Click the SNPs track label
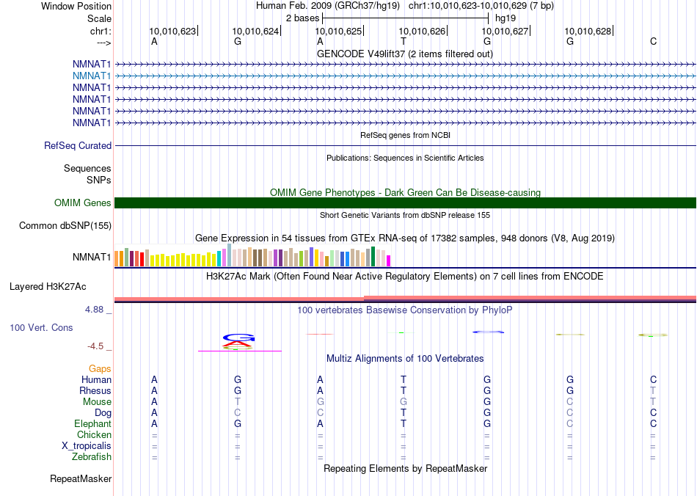This screenshot has height=496, width=697. pos(99,180)
